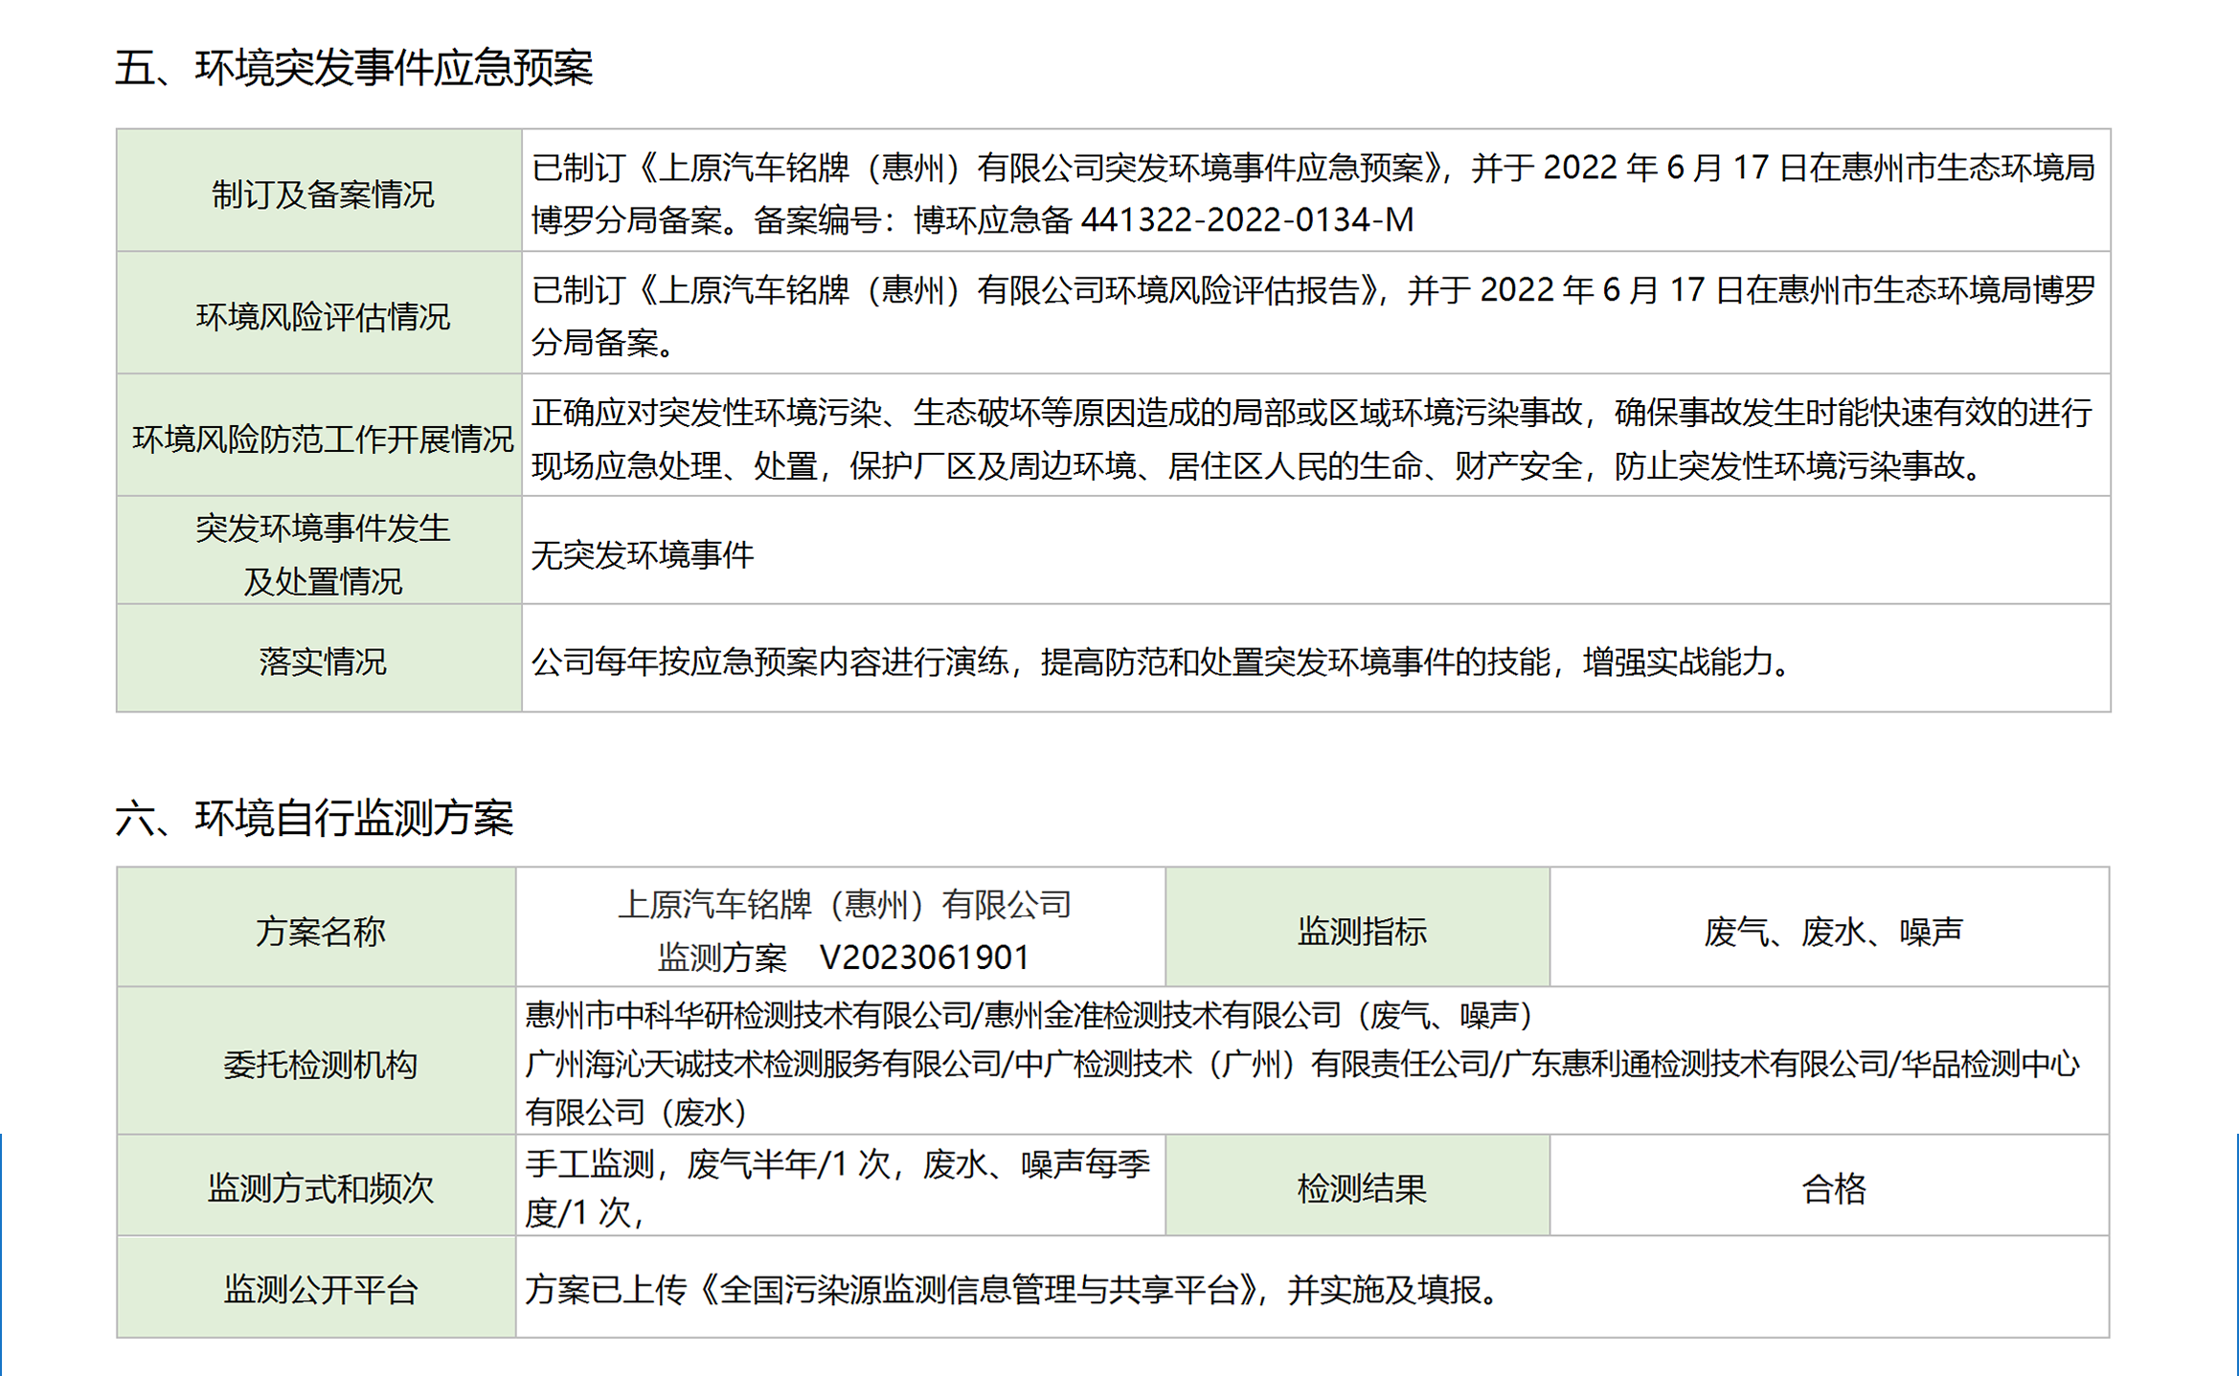Click plan version V2023061901

point(925,957)
